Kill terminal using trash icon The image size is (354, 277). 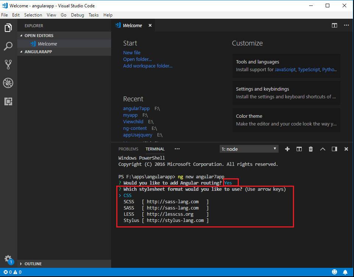point(311,149)
